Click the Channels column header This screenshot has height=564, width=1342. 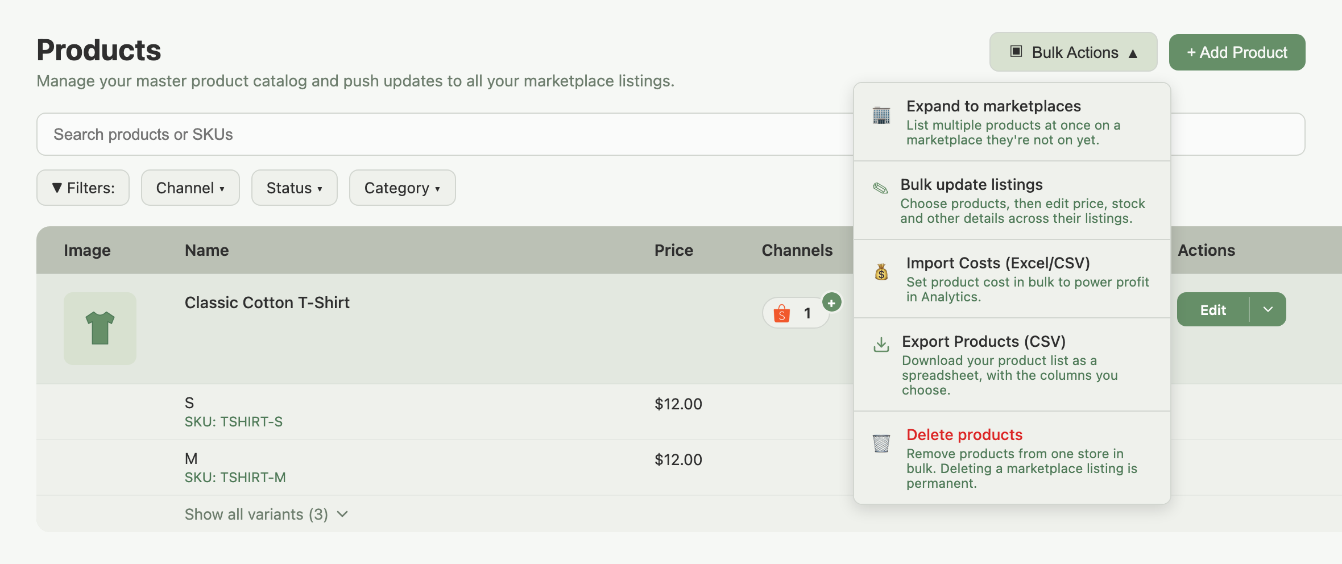[x=797, y=250]
